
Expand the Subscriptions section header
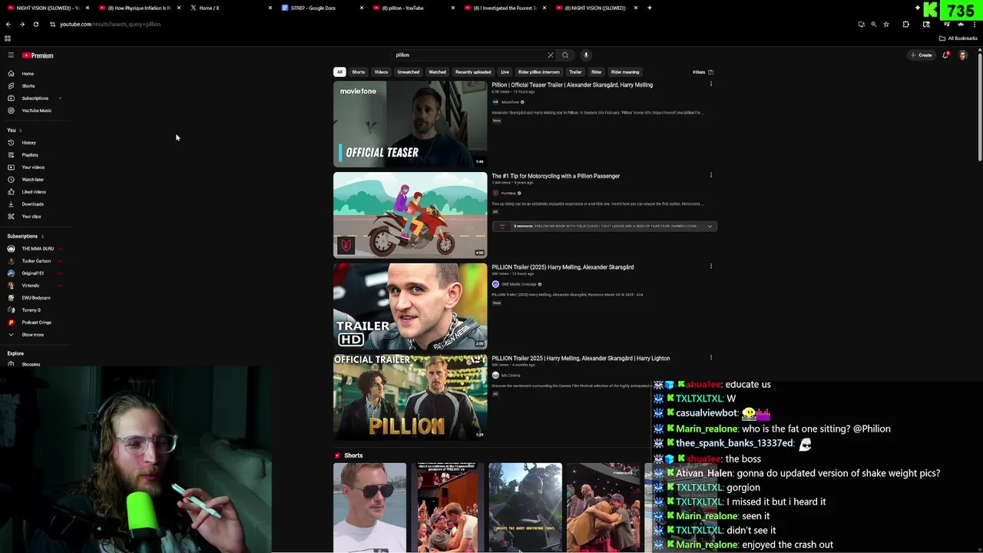tap(25, 237)
